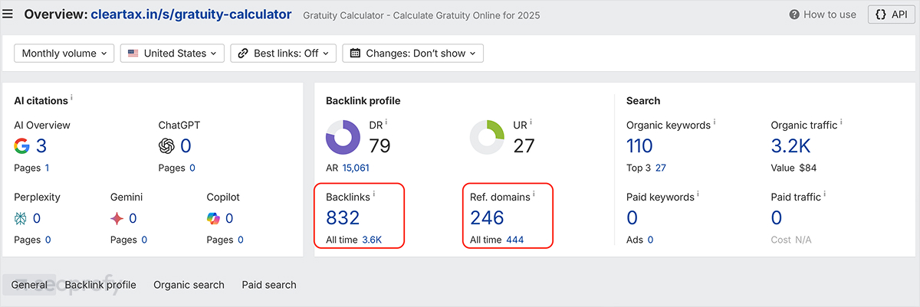920x307 pixels.
Task: Click the Organic keywords count 110
Action: coord(639,145)
